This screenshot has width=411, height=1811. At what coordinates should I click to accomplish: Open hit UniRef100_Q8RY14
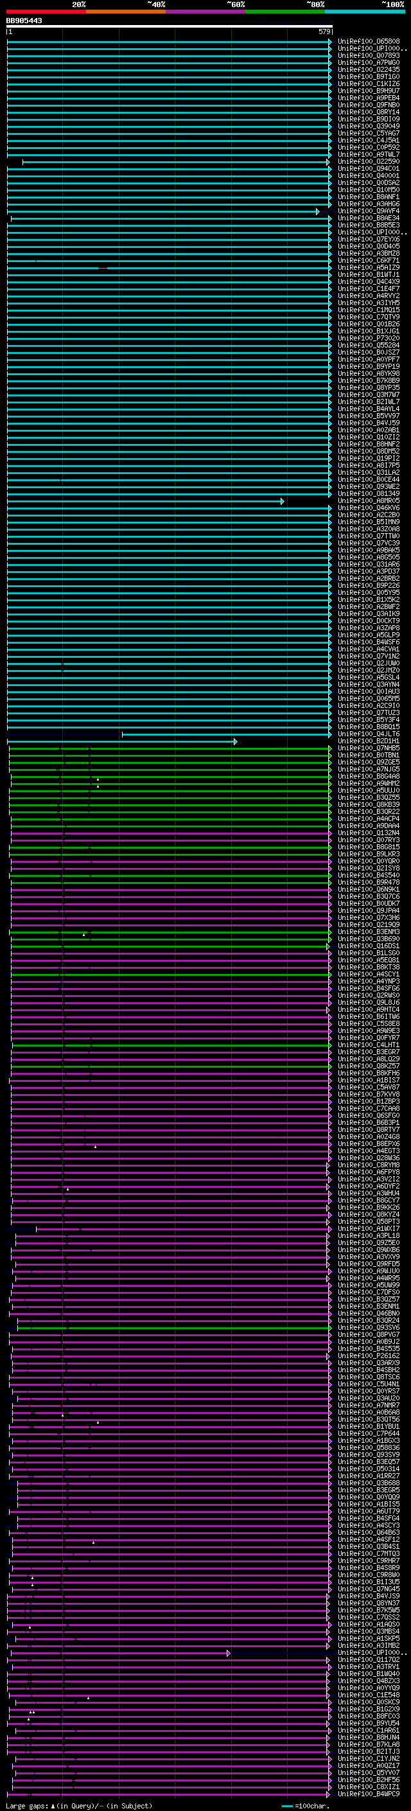click(x=369, y=112)
